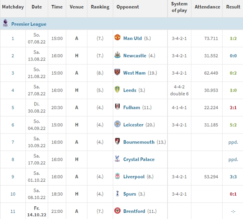
Task: Click the Fulham club crest
Action: pyautogui.click(x=117, y=107)
